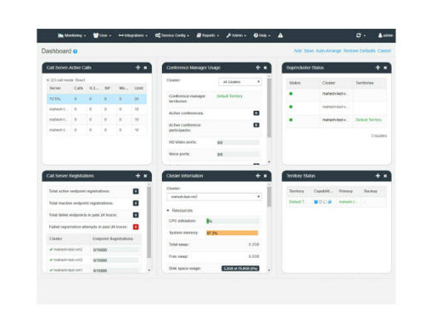The height and width of the screenshot is (318, 425).
Task: Close the Call Server Registrations panel
Action: pos(145,176)
